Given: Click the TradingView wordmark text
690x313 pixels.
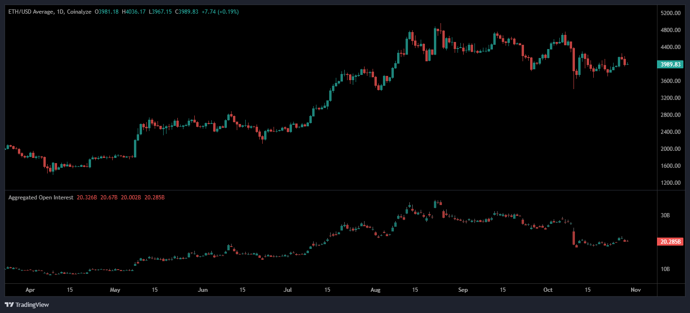Looking at the screenshot, I should click(32, 305).
